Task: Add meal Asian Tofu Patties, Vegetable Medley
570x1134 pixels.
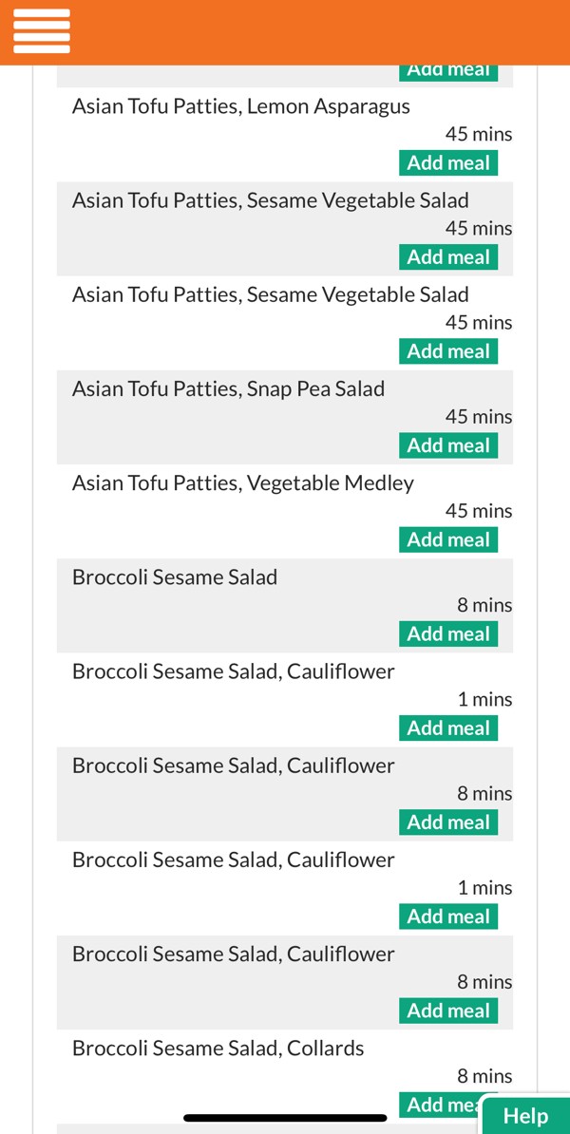Action: pos(447,539)
